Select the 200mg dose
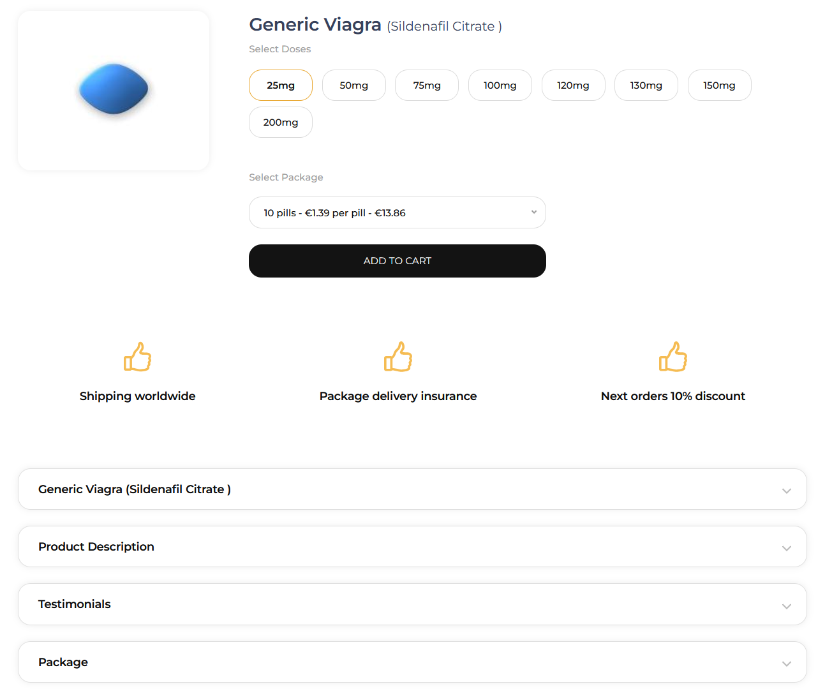The height and width of the screenshot is (698, 825). pyautogui.click(x=281, y=122)
